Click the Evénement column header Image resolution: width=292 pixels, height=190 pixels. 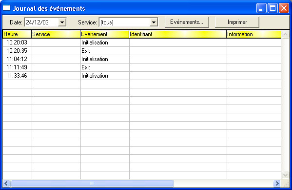click(x=105, y=34)
